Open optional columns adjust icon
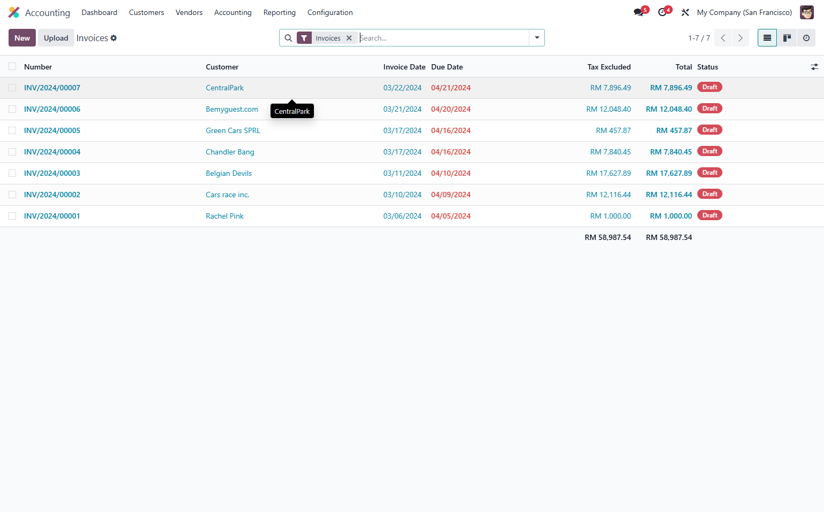This screenshot has width=824, height=512. click(814, 67)
